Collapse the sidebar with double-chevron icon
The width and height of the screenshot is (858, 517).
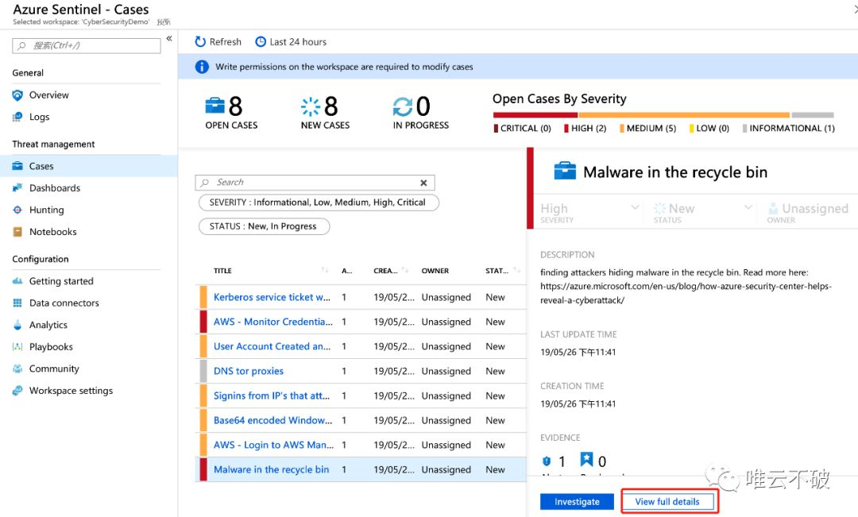169,38
